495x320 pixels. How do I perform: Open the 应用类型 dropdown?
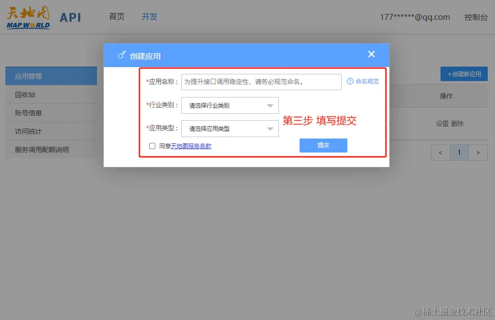point(230,128)
